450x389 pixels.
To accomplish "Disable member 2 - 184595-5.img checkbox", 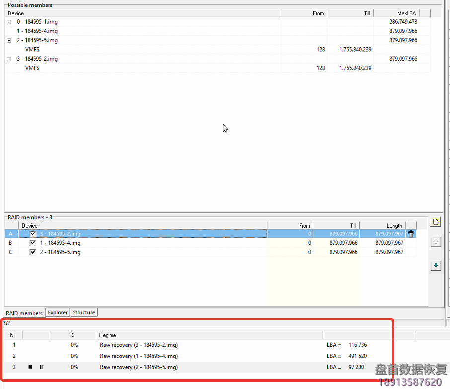I will (x=33, y=252).
